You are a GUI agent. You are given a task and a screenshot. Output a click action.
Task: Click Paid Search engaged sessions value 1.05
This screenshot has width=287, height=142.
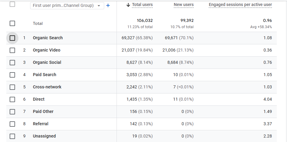(x=268, y=75)
